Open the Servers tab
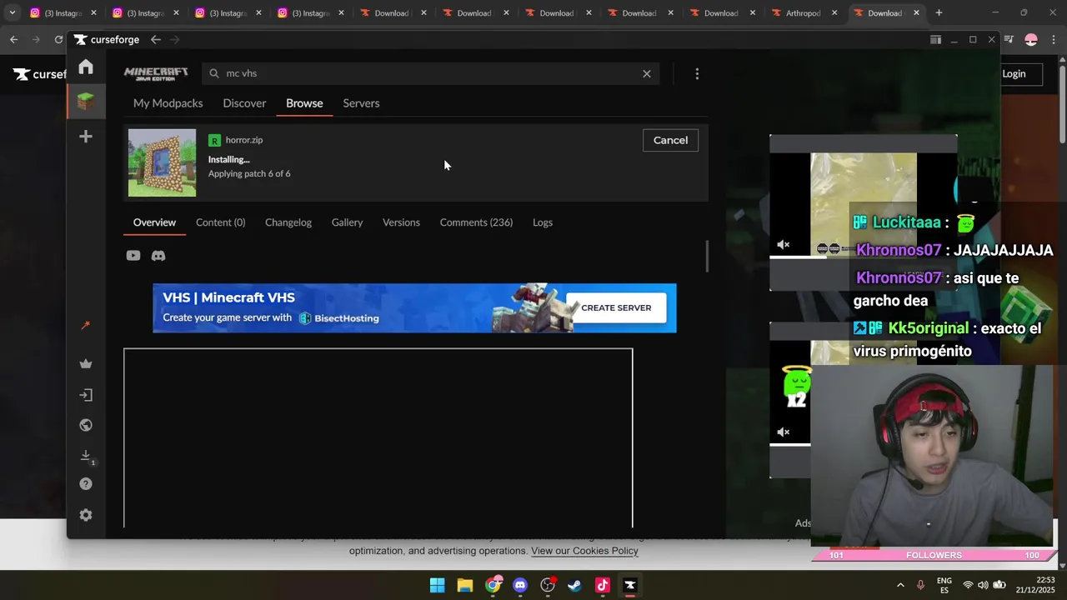Viewport: 1067px width, 600px height. (361, 103)
